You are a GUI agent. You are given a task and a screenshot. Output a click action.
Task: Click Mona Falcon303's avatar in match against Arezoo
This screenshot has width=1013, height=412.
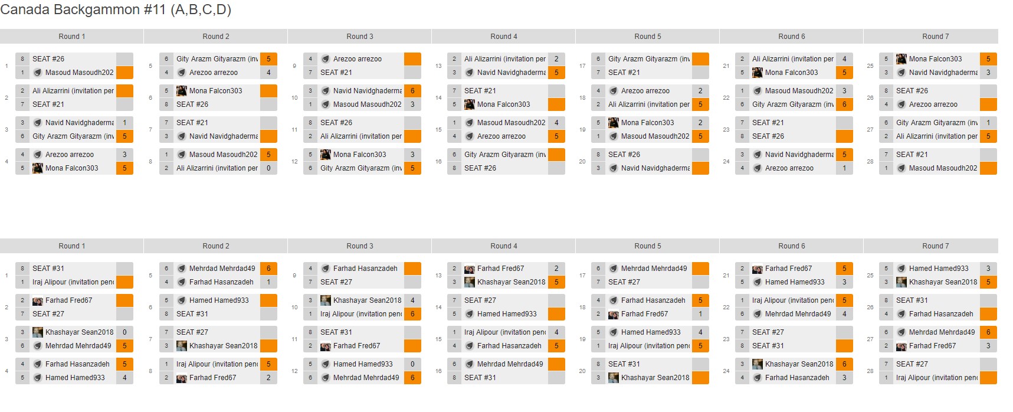(38, 168)
